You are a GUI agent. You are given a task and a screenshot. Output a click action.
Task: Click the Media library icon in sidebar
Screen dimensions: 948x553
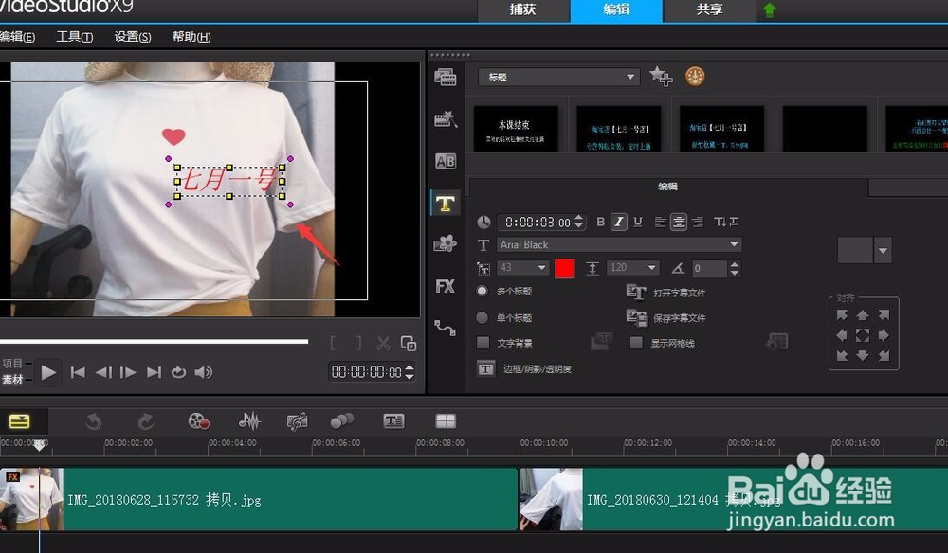point(446,79)
